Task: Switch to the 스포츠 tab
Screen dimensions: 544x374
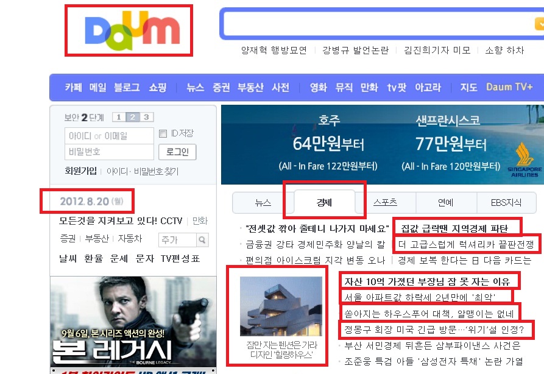Action: point(385,203)
